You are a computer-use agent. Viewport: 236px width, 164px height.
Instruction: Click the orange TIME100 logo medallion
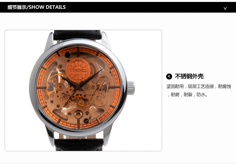[x=78, y=70]
